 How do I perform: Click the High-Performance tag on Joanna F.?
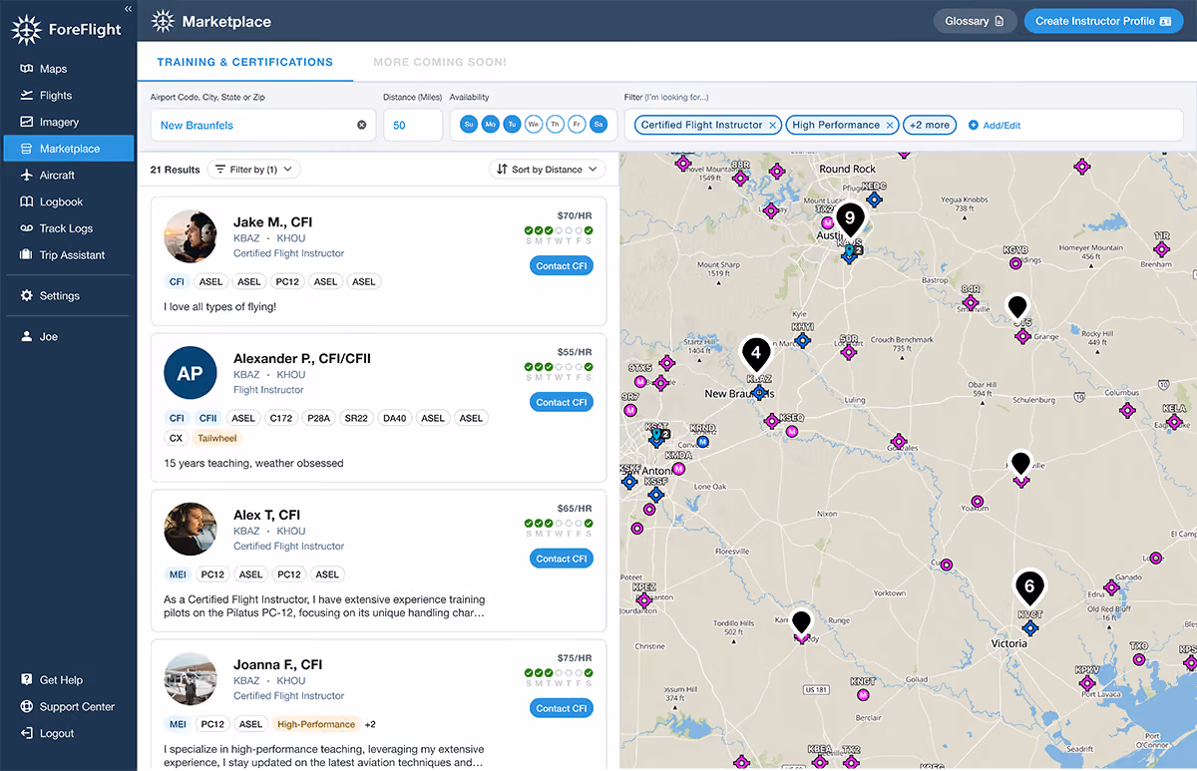[315, 724]
